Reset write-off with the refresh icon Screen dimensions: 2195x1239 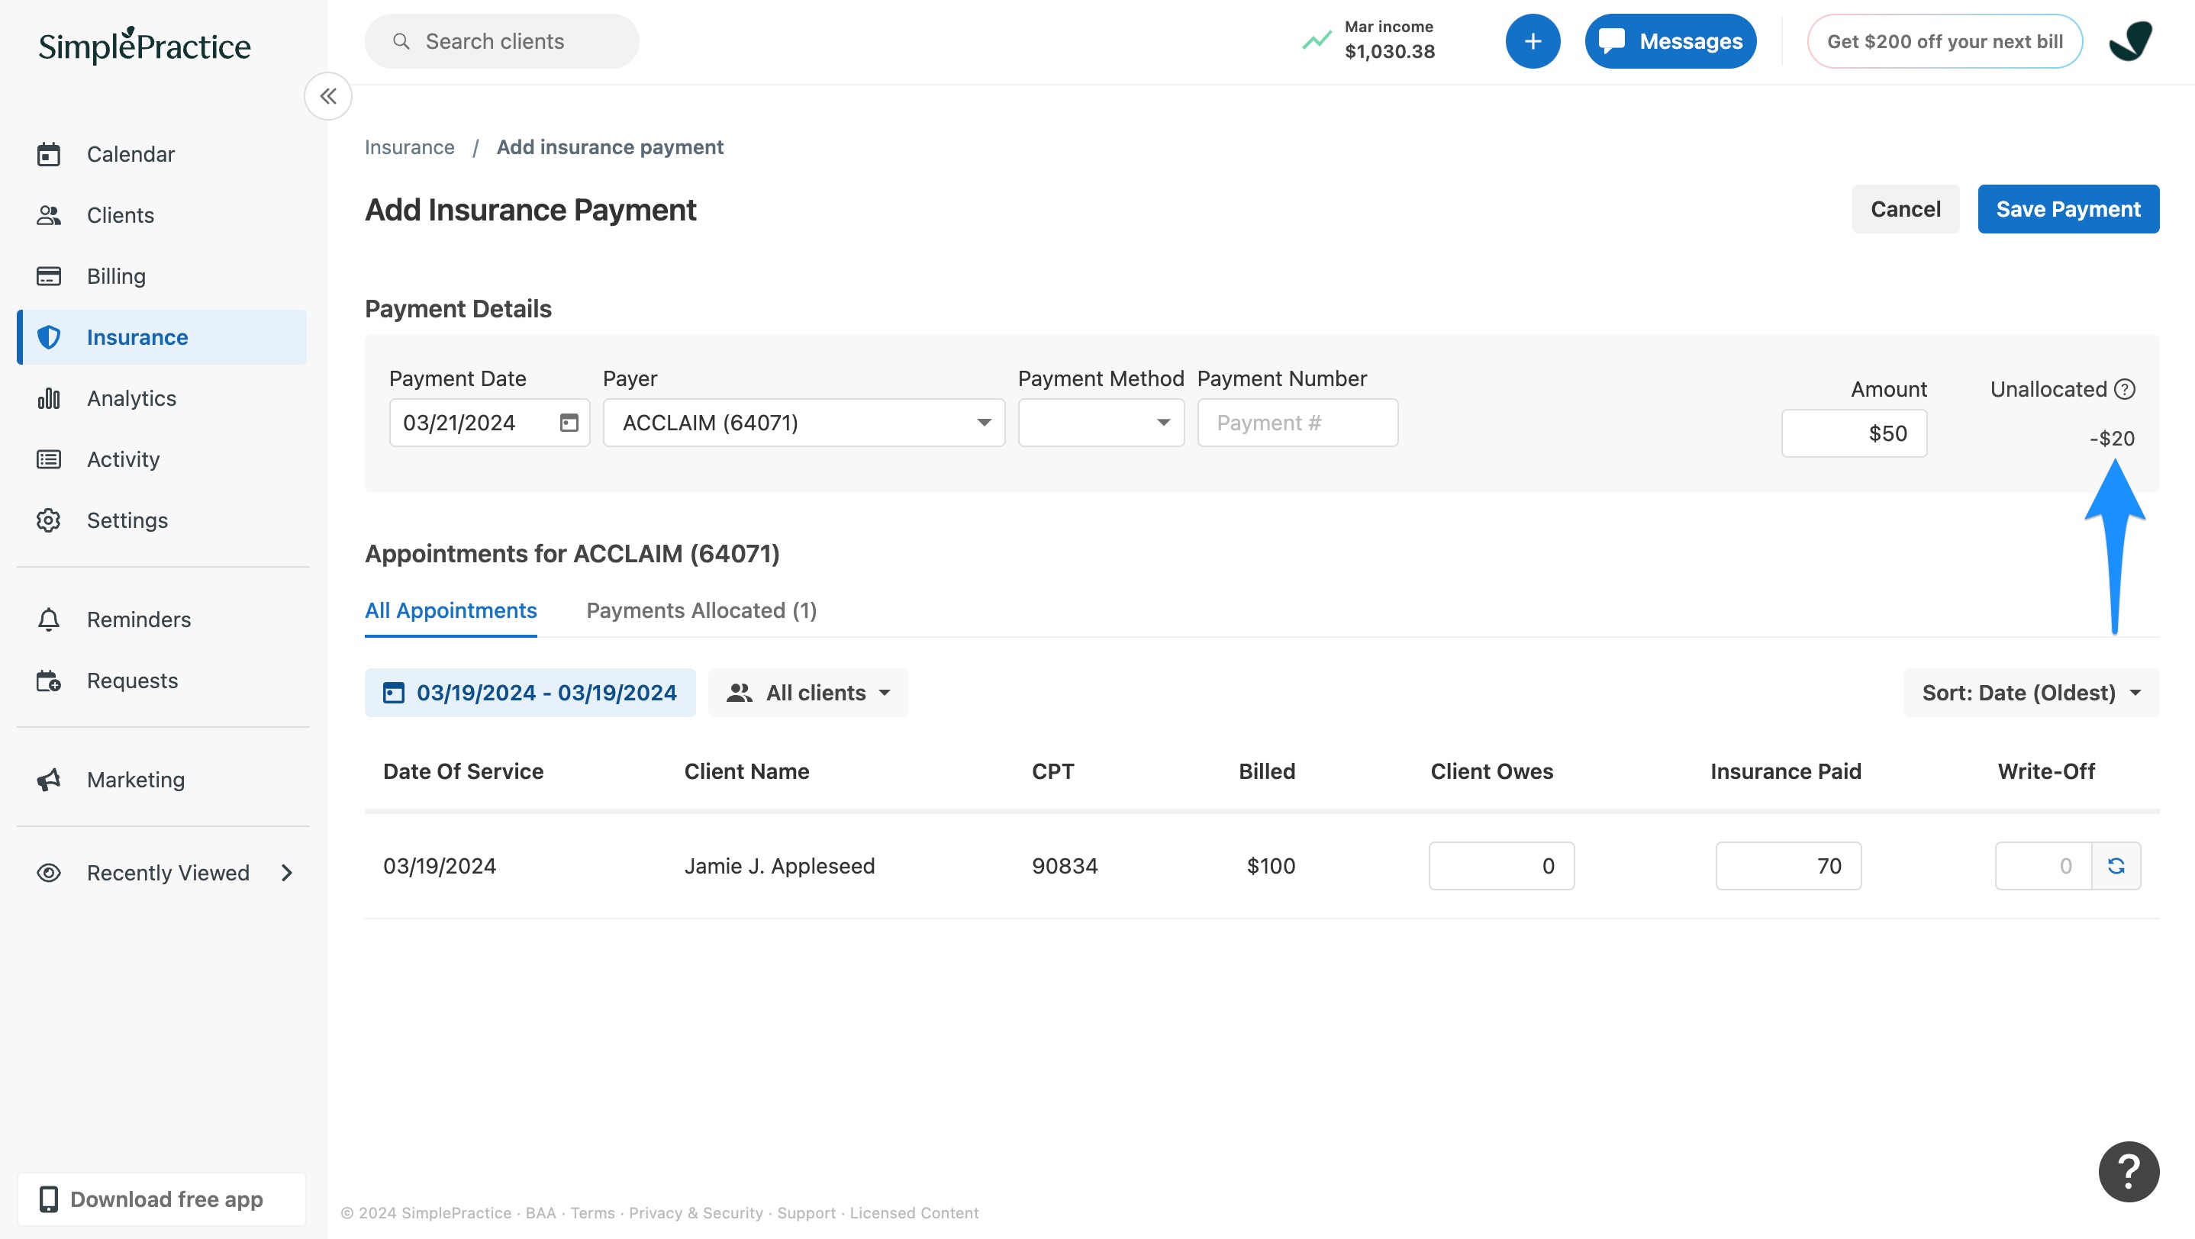2116,866
